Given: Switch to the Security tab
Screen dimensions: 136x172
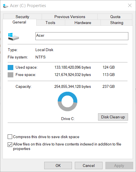Looking at the screenshot, I should (22, 17).
